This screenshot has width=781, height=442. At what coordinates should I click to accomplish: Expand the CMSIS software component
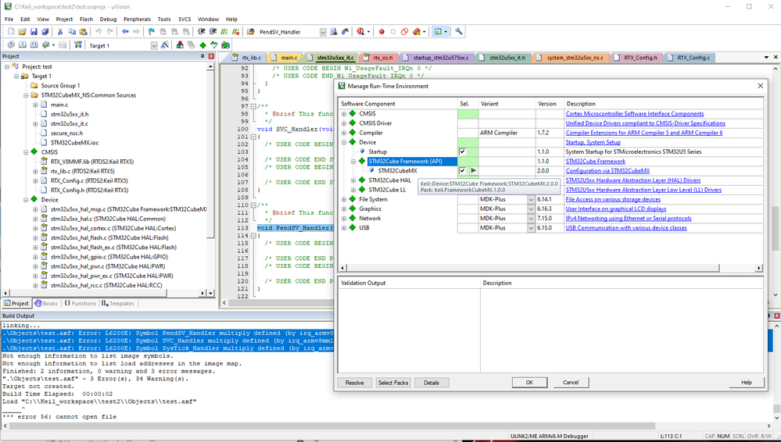(x=344, y=114)
